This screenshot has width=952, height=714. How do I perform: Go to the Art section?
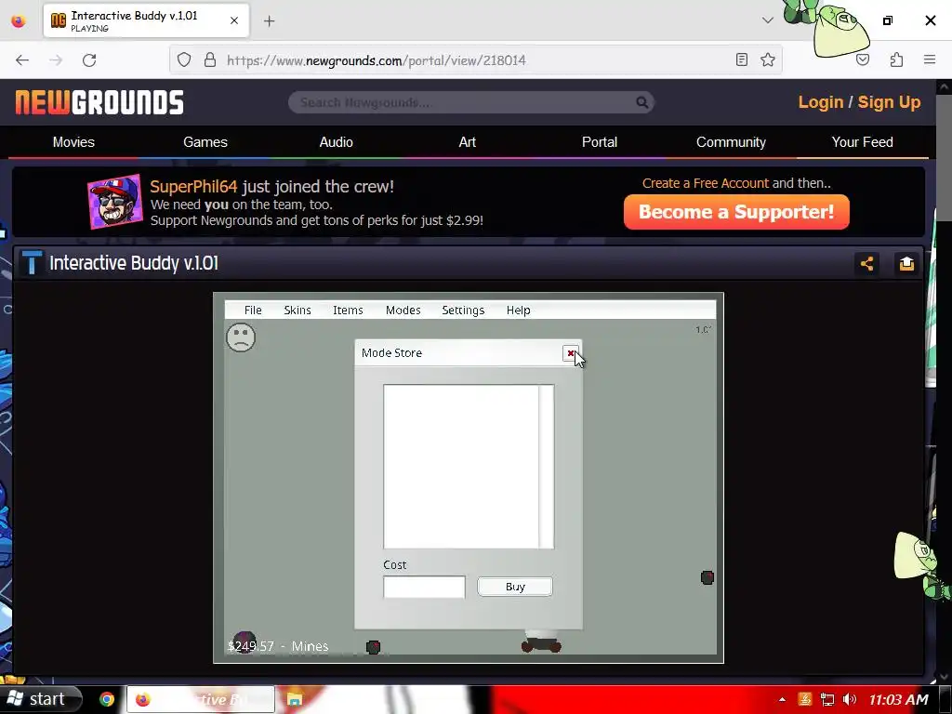[x=468, y=142]
